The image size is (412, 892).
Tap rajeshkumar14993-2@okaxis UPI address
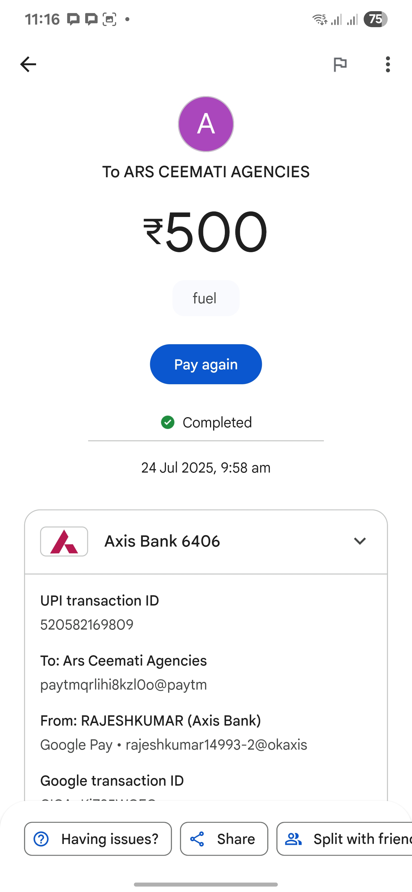pyautogui.click(x=217, y=745)
